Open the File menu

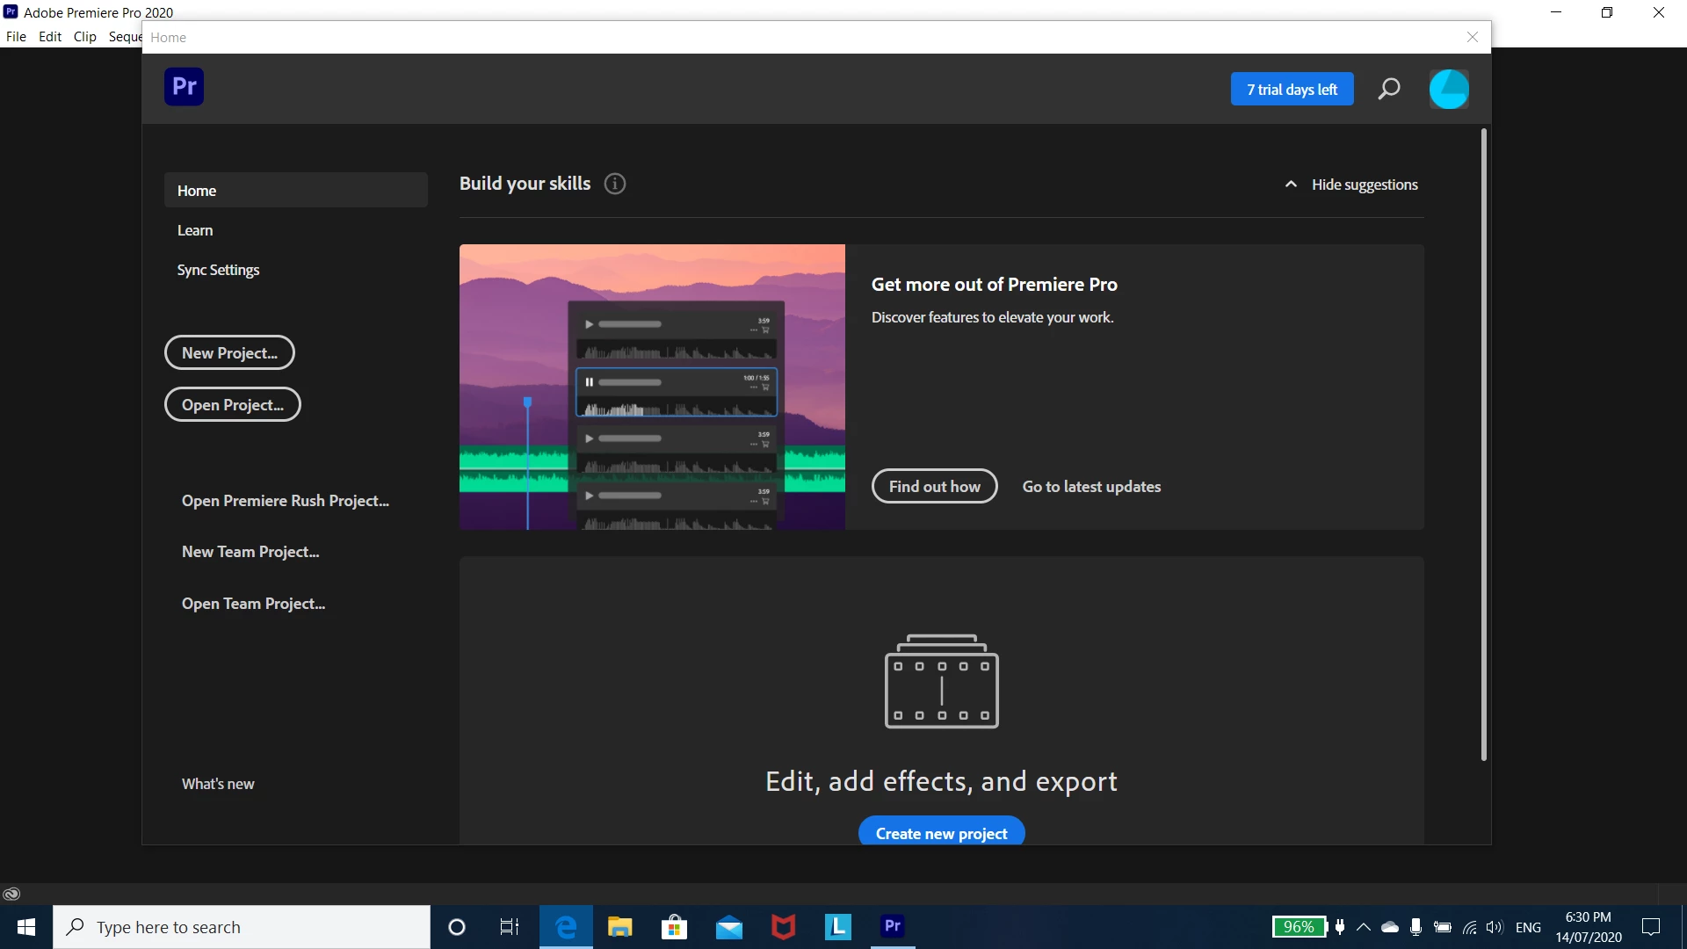pyautogui.click(x=16, y=37)
